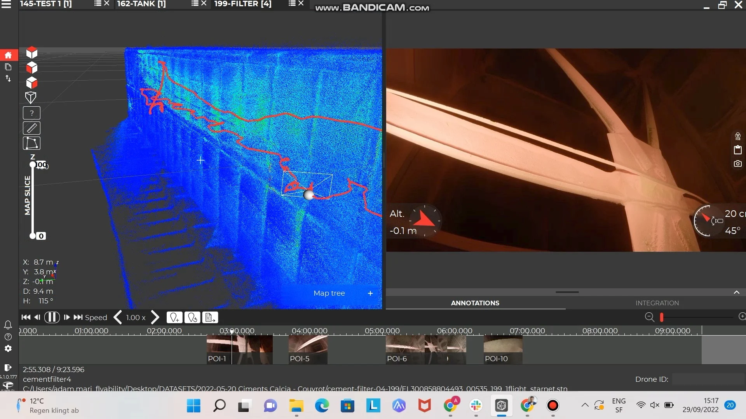The width and height of the screenshot is (746, 419).
Task: Open the list menu of the 199-FILTER tab
Action: click(292, 3)
